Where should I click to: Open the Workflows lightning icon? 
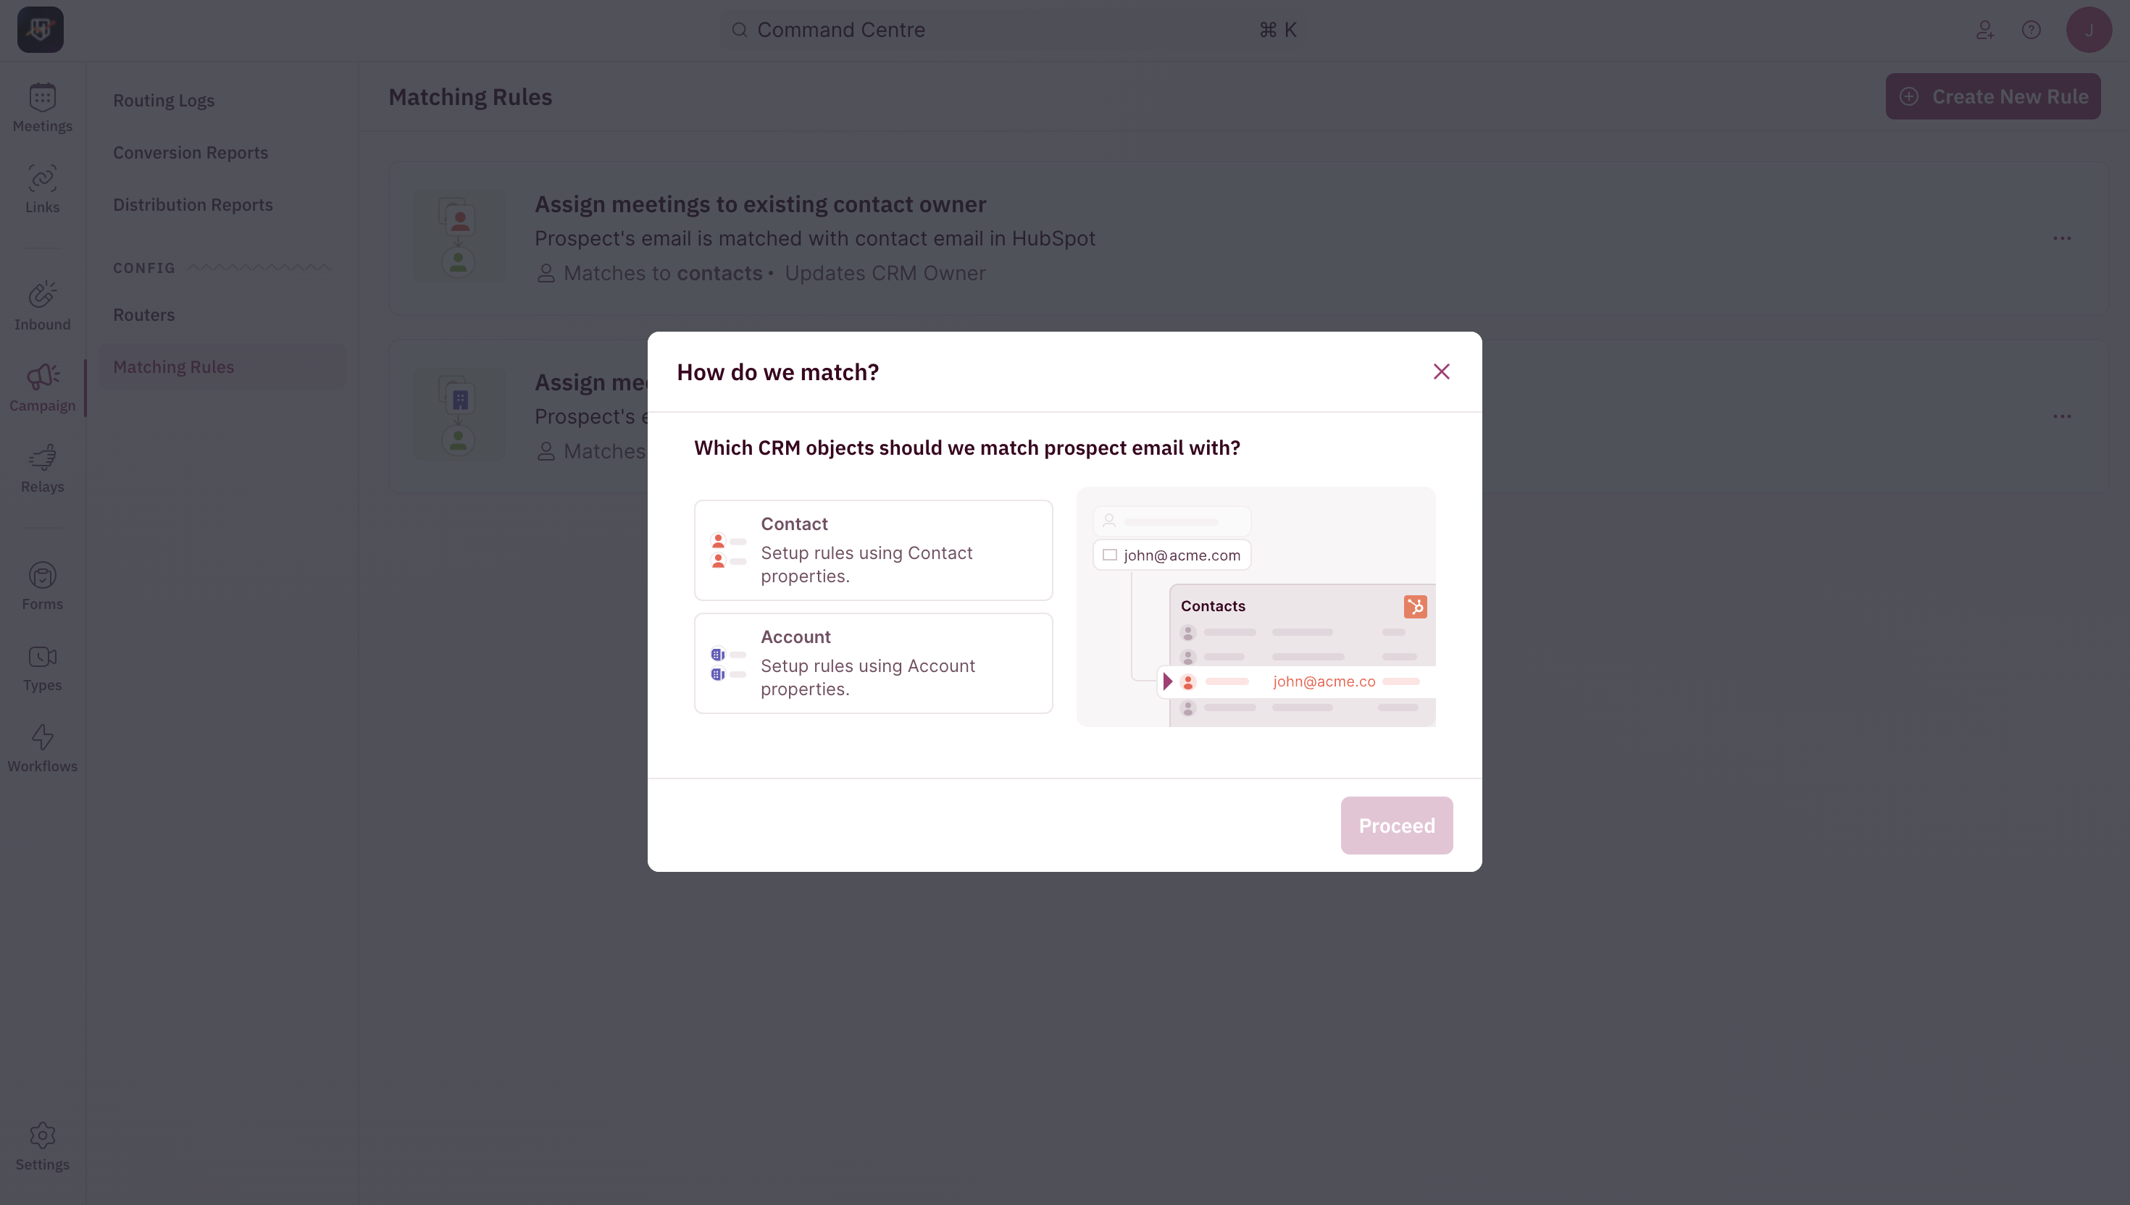click(42, 737)
